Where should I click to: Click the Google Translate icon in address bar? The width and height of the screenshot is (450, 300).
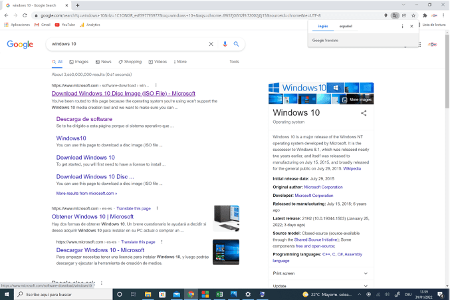[x=395, y=15]
